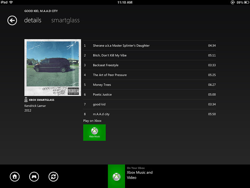Select track Bitch, Don't Kill My Vibe

(x=110, y=55)
